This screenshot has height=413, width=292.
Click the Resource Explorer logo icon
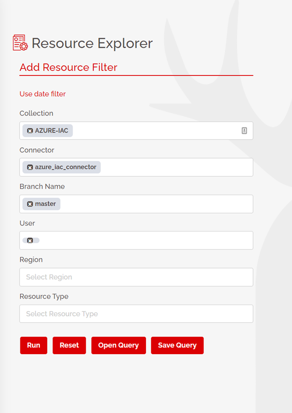(20, 43)
